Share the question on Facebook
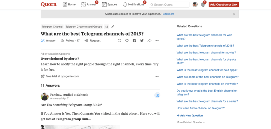 134,41
